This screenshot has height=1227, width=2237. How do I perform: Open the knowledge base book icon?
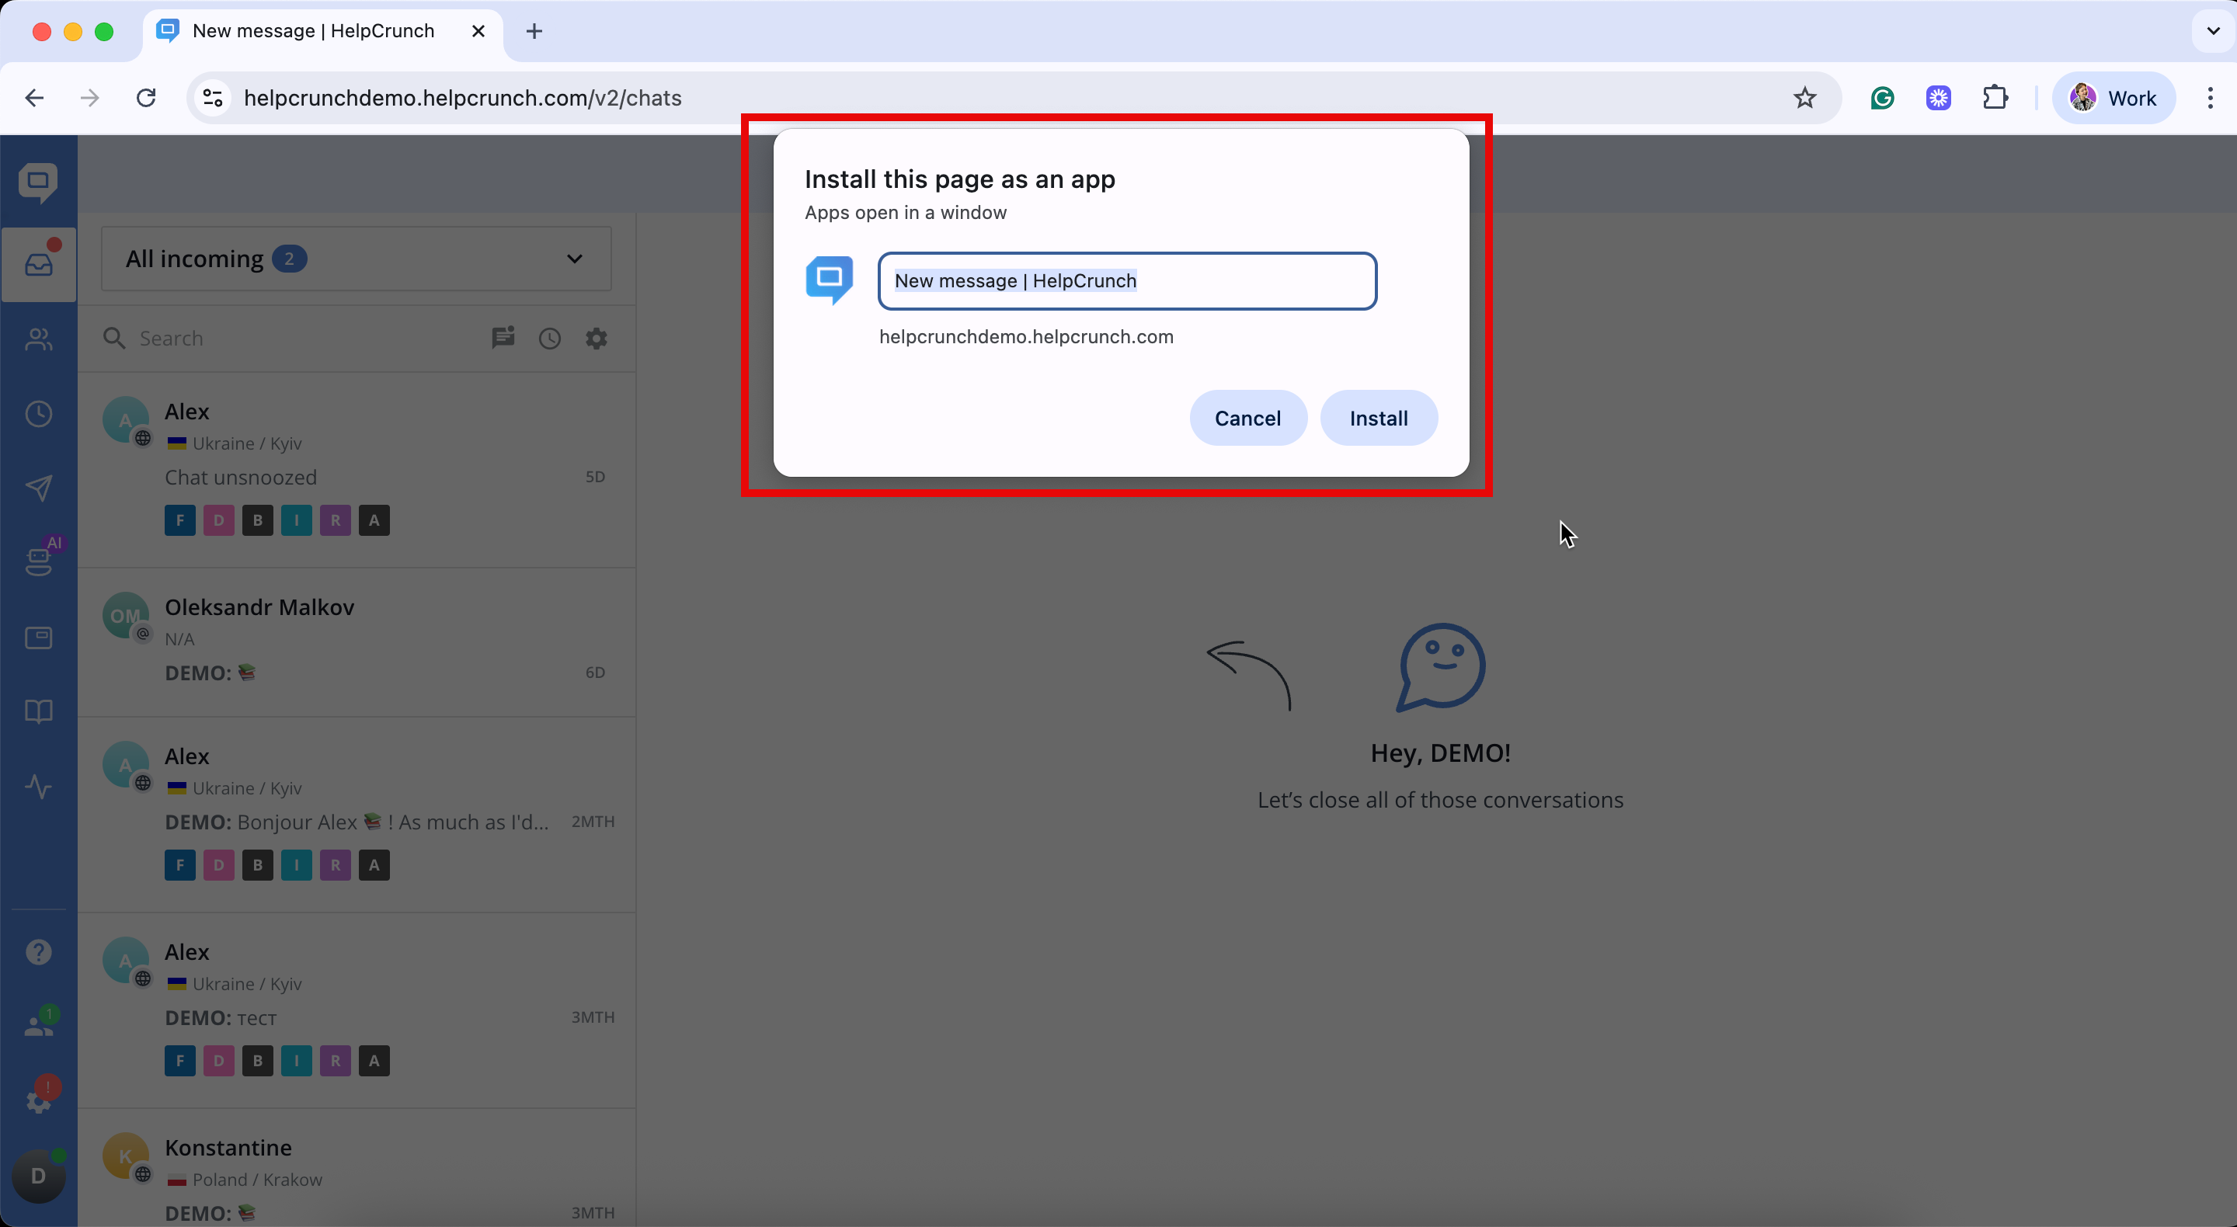click(38, 712)
